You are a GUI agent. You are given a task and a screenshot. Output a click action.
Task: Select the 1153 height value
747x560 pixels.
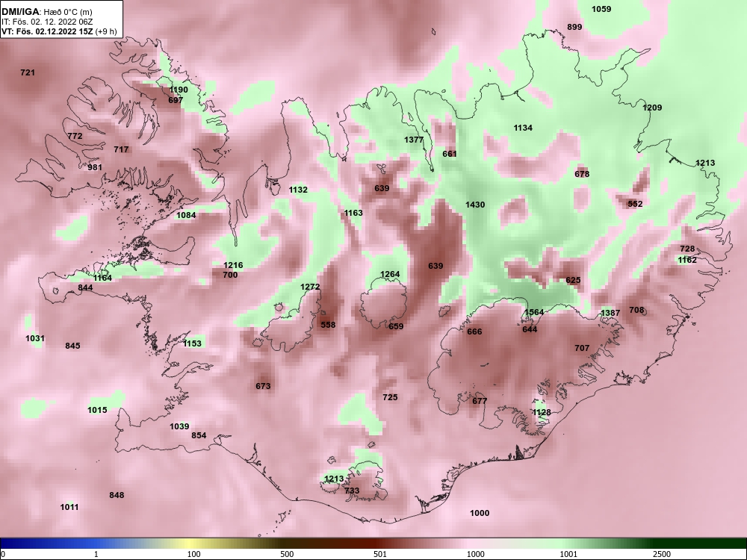pyautogui.click(x=193, y=343)
